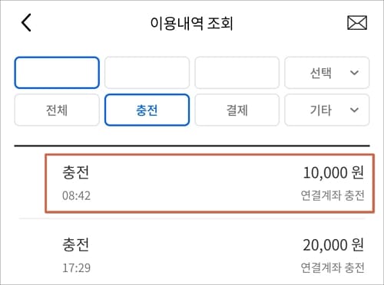Open the highlighted 10,000 원 충전 entry
Screen dimensions: 384x285
(210, 183)
